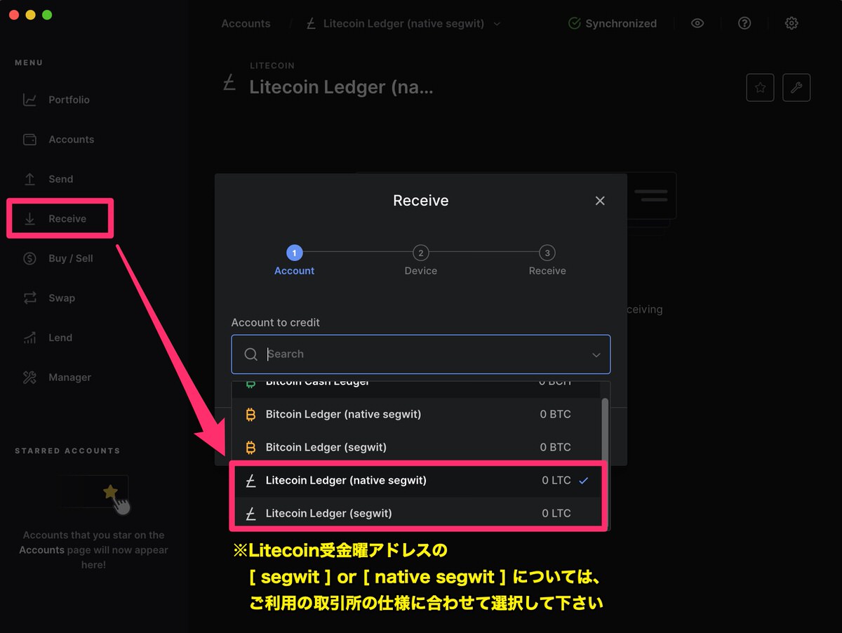The width and height of the screenshot is (842, 633).
Task: Open the Send menu item
Action: click(x=48, y=179)
